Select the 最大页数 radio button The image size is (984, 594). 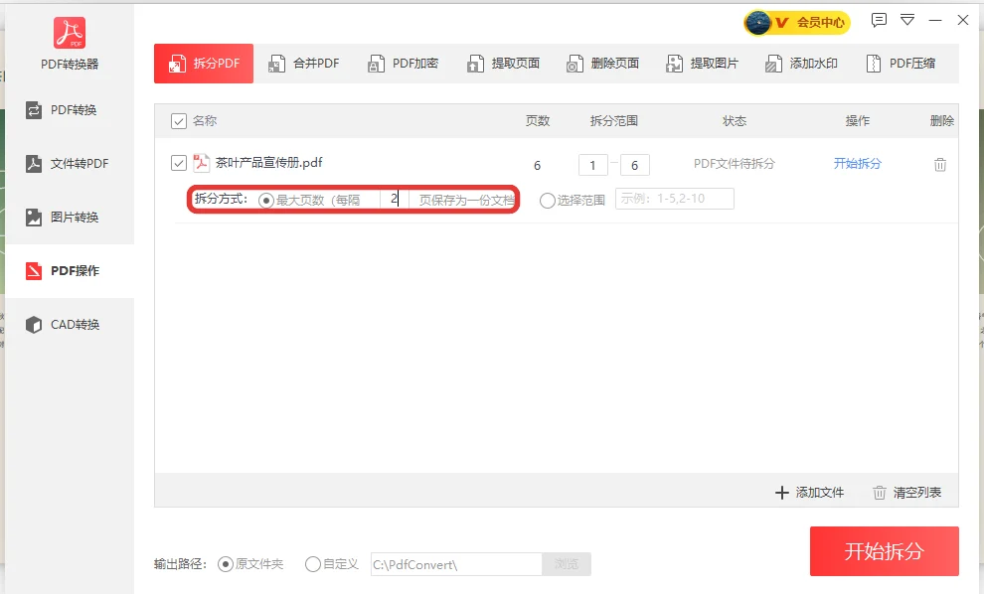point(266,200)
